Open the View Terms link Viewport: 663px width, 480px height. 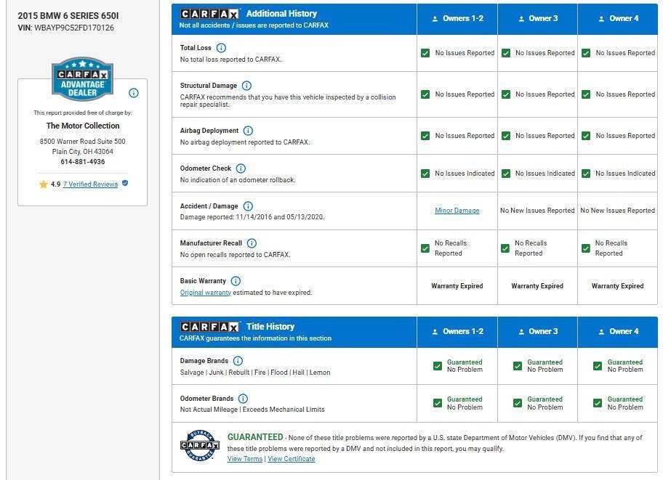pyautogui.click(x=245, y=459)
